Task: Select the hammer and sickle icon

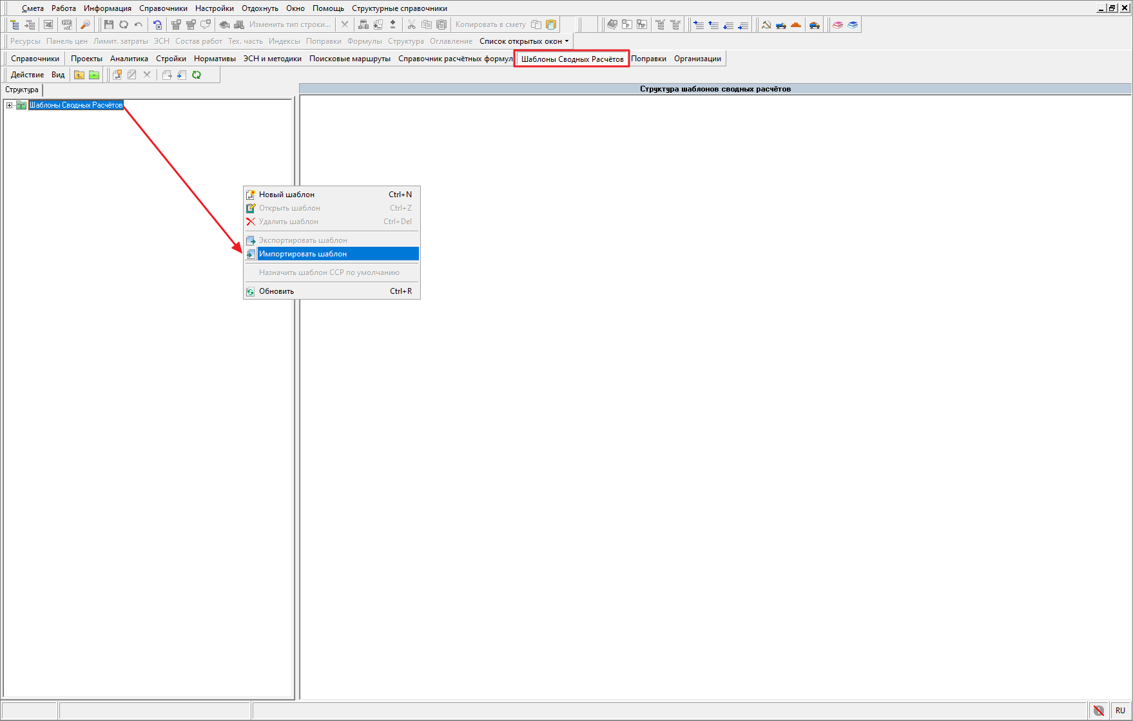Action: (x=766, y=24)
